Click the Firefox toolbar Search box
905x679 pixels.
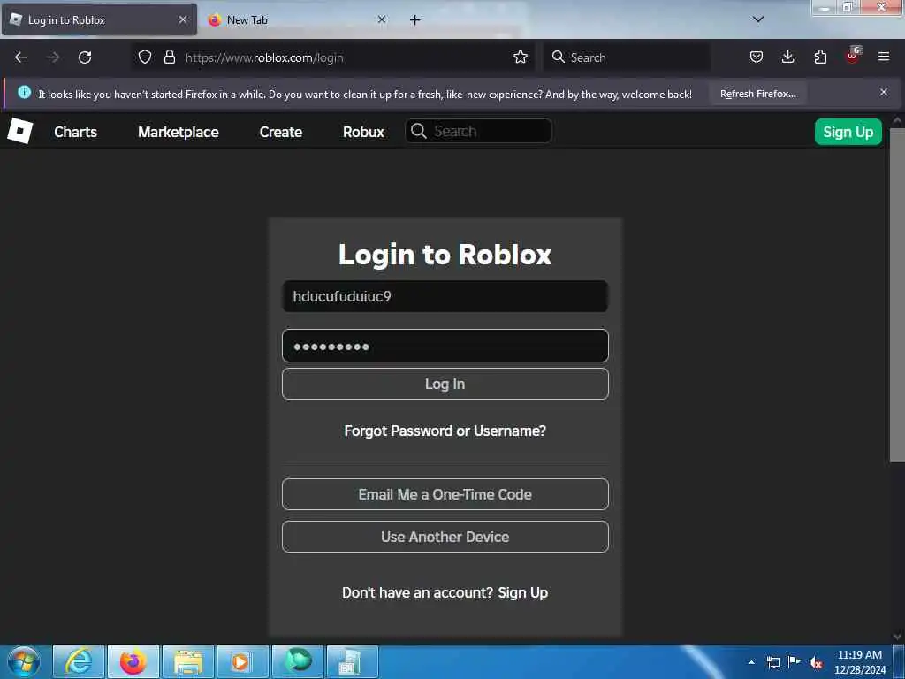click(x=627, y=57)
